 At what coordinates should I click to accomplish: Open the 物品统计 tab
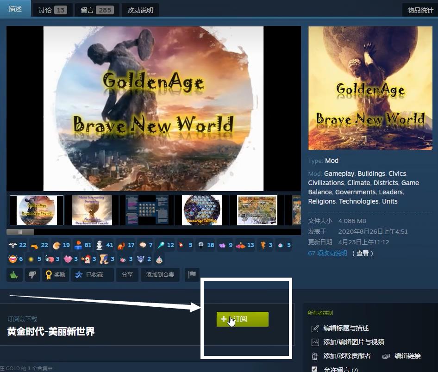(x=420, y=10)
